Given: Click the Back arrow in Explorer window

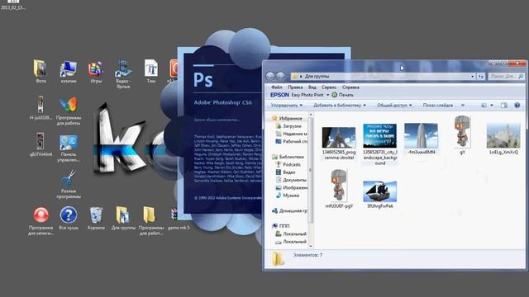Looking at the screenshot, I should point(270,76).
